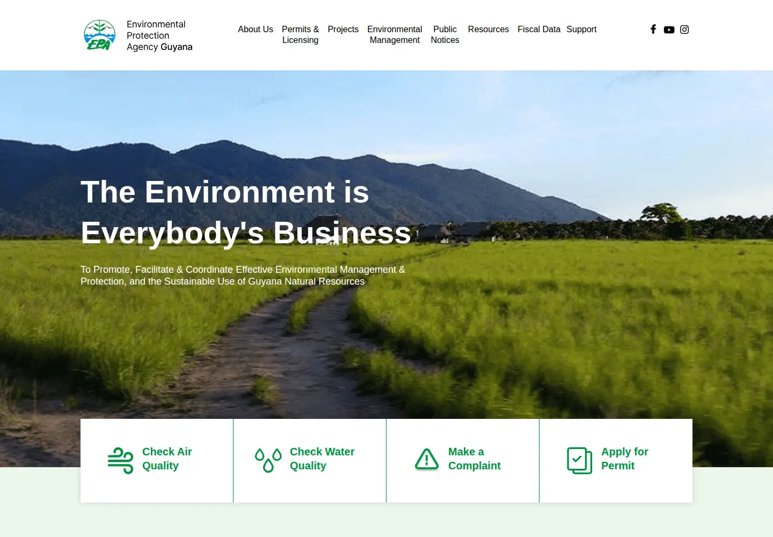This screenshot has width=773, height=537.
Task: Open the Public Notices menu
Action: pyautogui.click(x=445, y=34)
